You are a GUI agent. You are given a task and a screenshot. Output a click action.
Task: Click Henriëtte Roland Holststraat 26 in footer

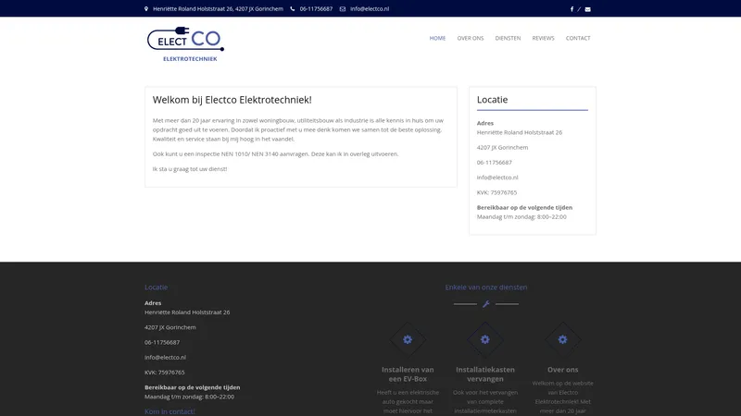(187, 312)
